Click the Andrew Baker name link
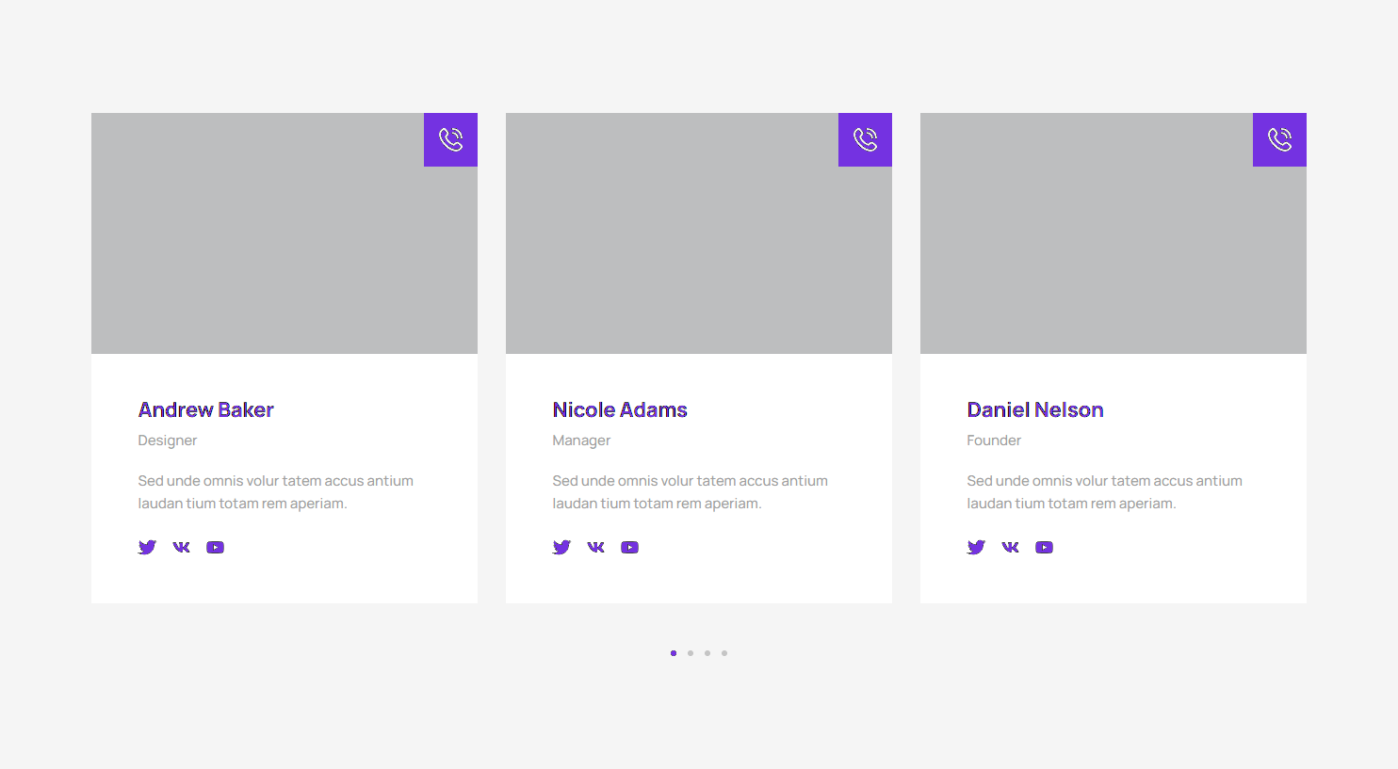This screenshot has height=769, width=1398. coord(205,409)
